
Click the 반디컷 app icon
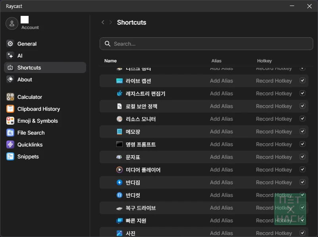tap(119, 195)
